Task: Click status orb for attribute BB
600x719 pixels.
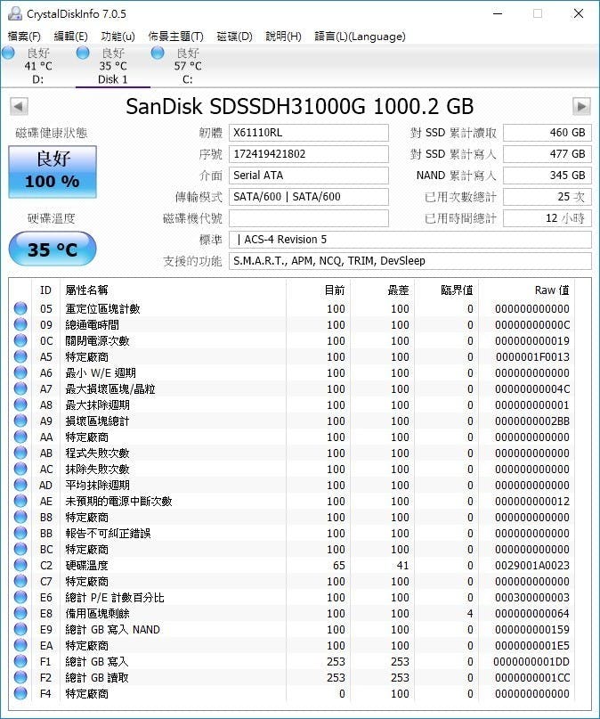Action: pos(20,534)
